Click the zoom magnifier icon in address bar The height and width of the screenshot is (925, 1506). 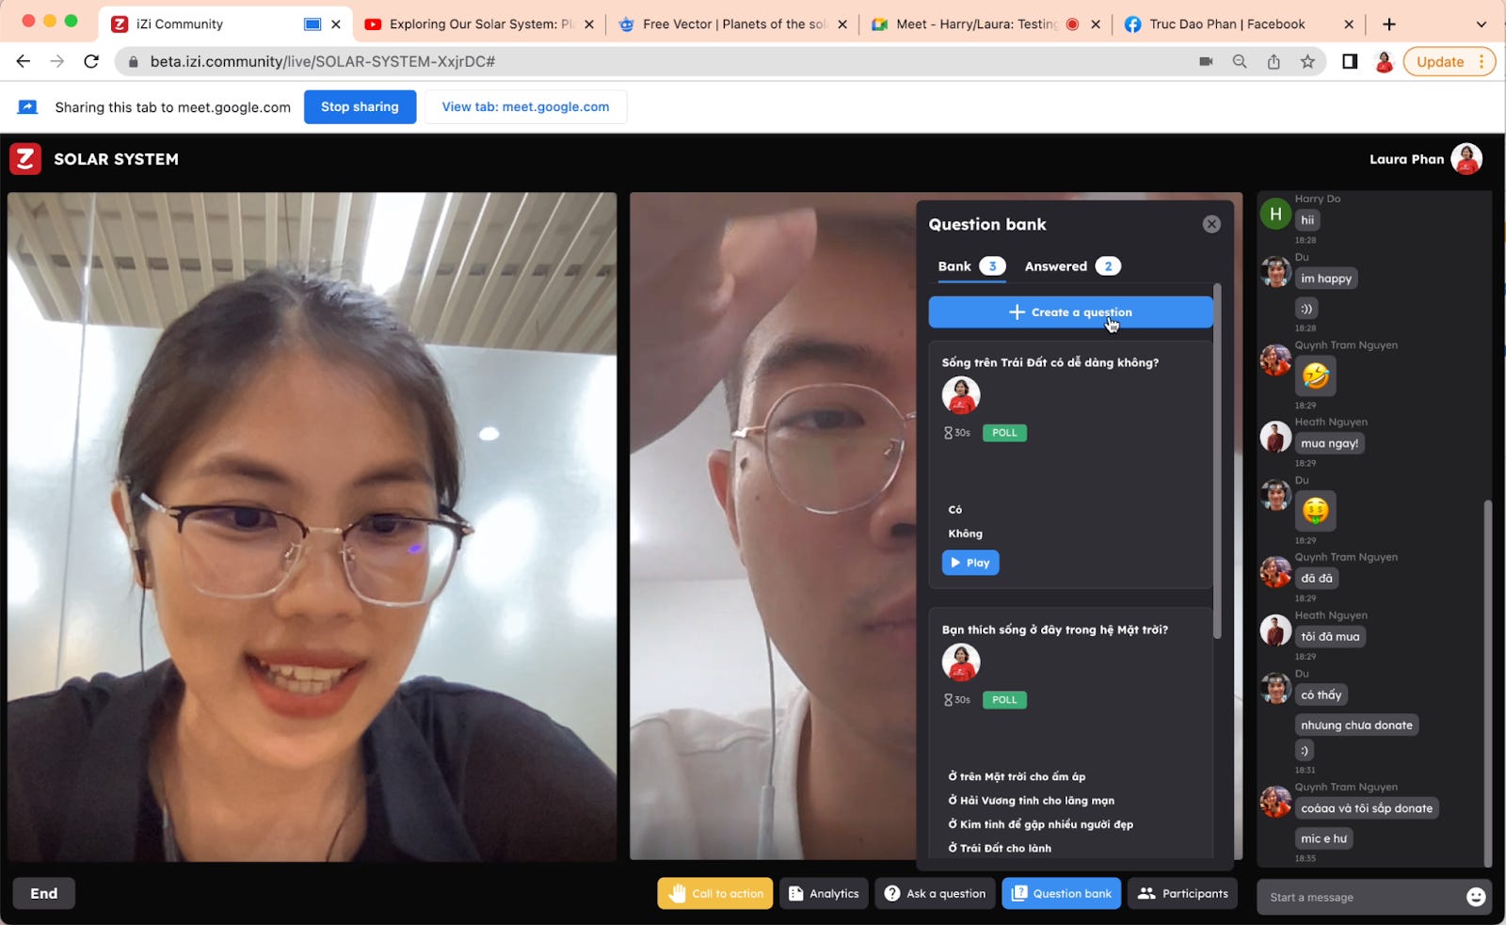1240,61
